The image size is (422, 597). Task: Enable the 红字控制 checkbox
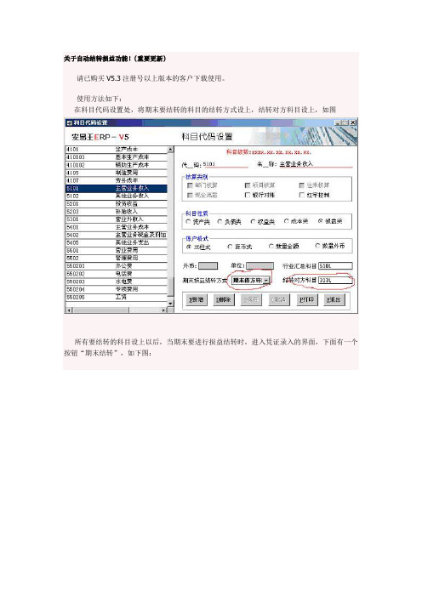[302, 195]
